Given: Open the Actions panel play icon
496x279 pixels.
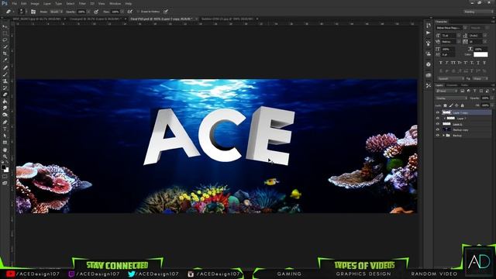Looking at the screenshot, I should point(429,33).
